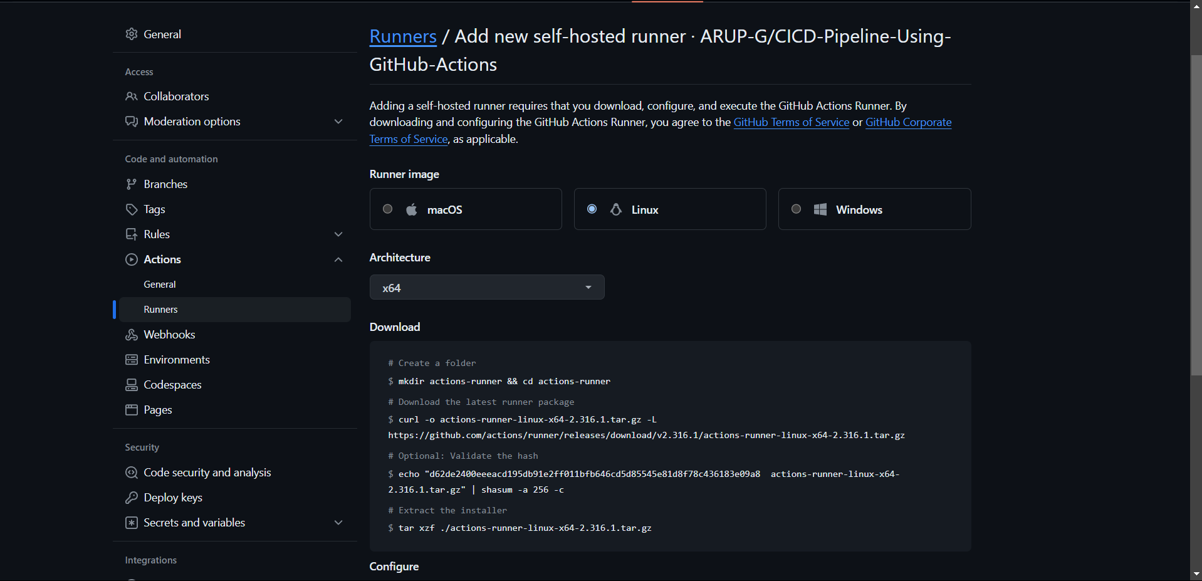Click the General gear icon in sidebar

pos(131,34)
